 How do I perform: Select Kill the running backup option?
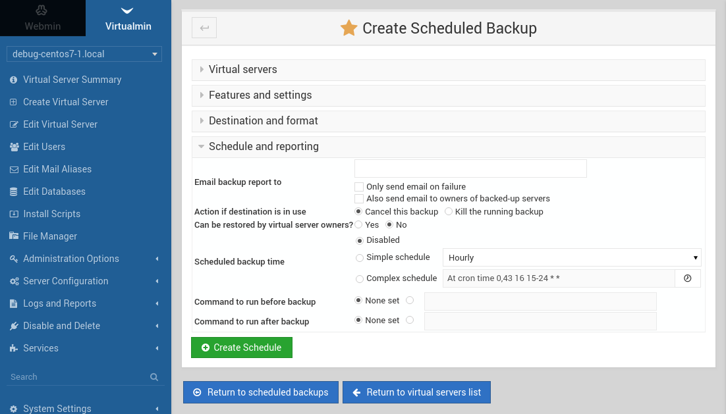[x=448, y=211]
